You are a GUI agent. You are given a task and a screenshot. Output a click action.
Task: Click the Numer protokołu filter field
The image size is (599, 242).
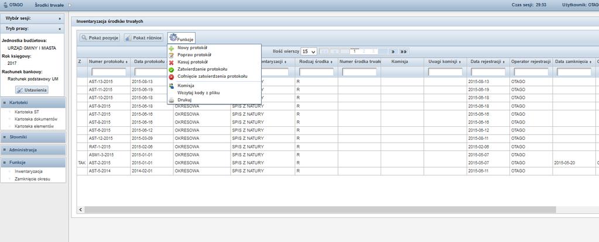tap(109, 72)
